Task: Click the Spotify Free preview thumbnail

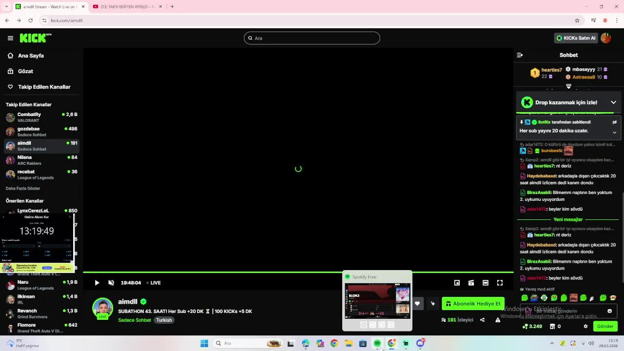Action: point(377,301)
